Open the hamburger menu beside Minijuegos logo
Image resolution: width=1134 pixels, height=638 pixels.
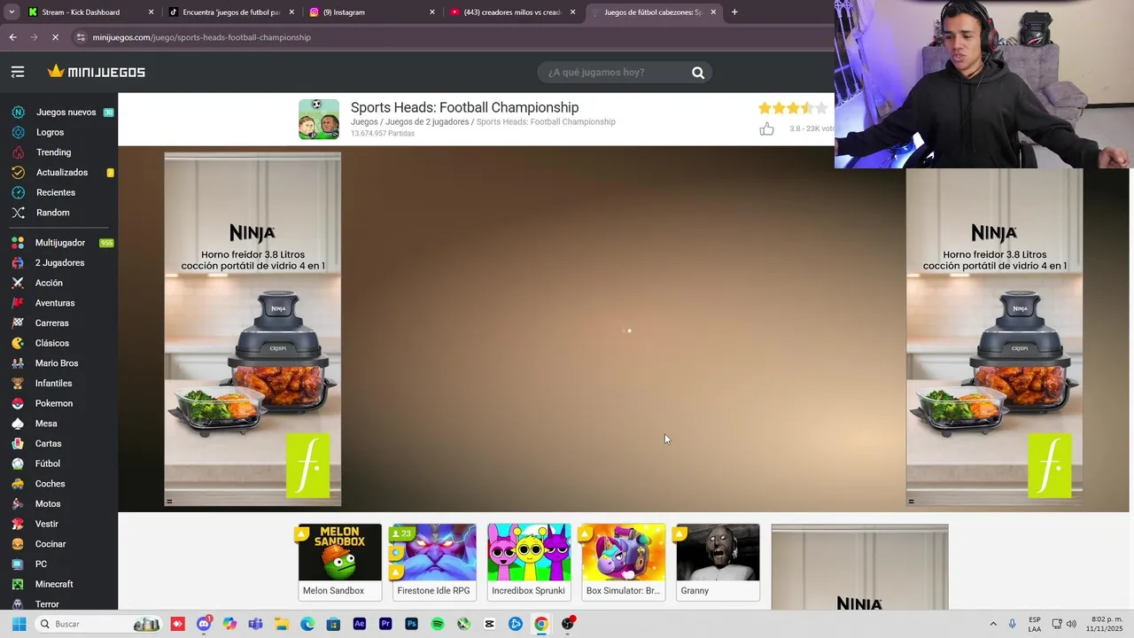click(18, 72)
